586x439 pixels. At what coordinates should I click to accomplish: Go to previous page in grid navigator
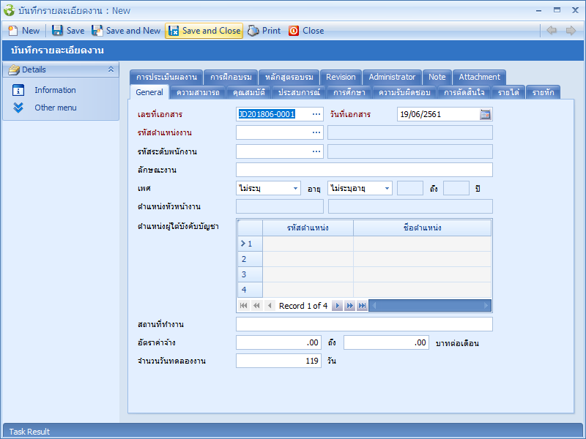click(256, 306)
